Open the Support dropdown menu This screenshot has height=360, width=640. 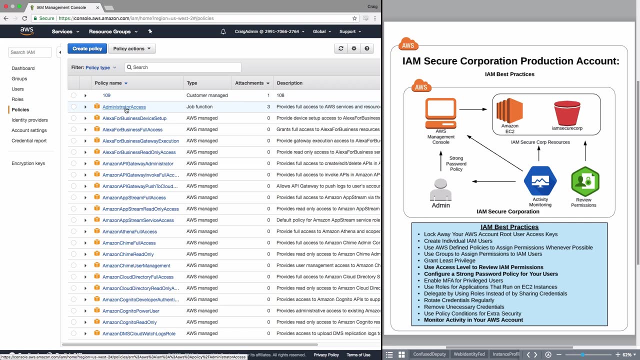pos(350,31)
